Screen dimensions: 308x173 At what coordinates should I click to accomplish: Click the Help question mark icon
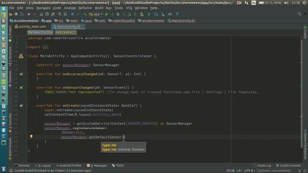point(177,14)
